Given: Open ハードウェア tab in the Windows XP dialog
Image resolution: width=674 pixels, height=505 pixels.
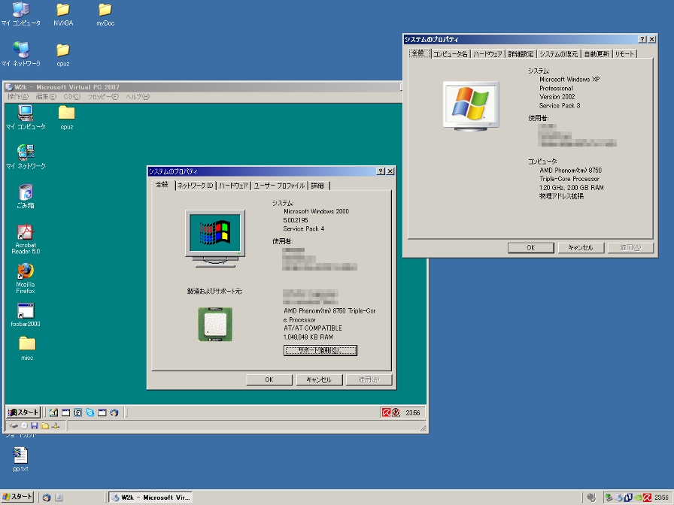Looking at the screenshot, I should click(487, 54).
